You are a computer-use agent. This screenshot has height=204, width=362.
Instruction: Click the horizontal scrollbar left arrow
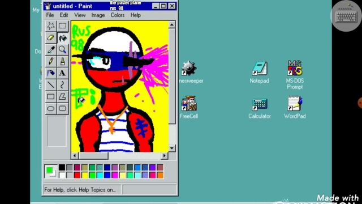(74, 156)
